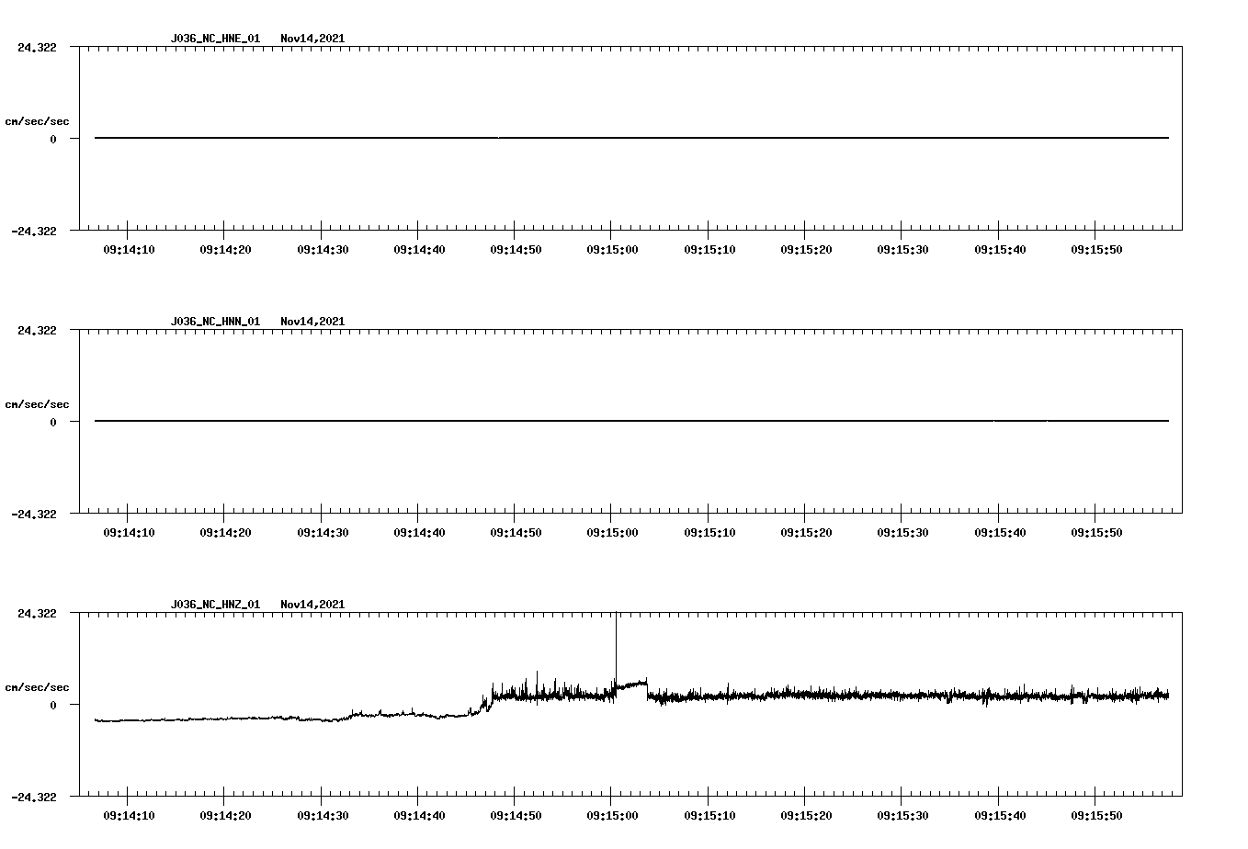Click cm/sec/sec unit label on HNE plot
Screen dimensions: 1248x849
tap(37, 121)
